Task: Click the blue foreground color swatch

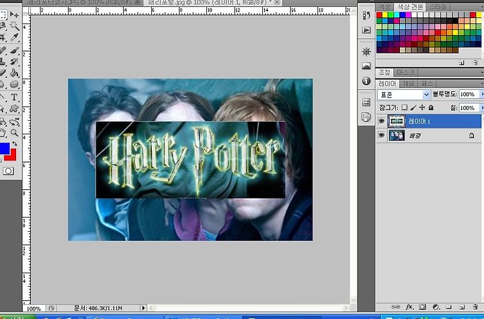Action: [x=4, y=148]
